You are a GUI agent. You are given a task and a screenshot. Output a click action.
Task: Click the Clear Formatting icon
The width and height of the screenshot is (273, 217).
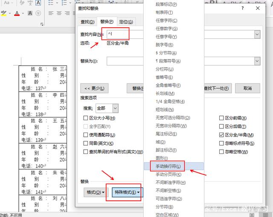22,3
